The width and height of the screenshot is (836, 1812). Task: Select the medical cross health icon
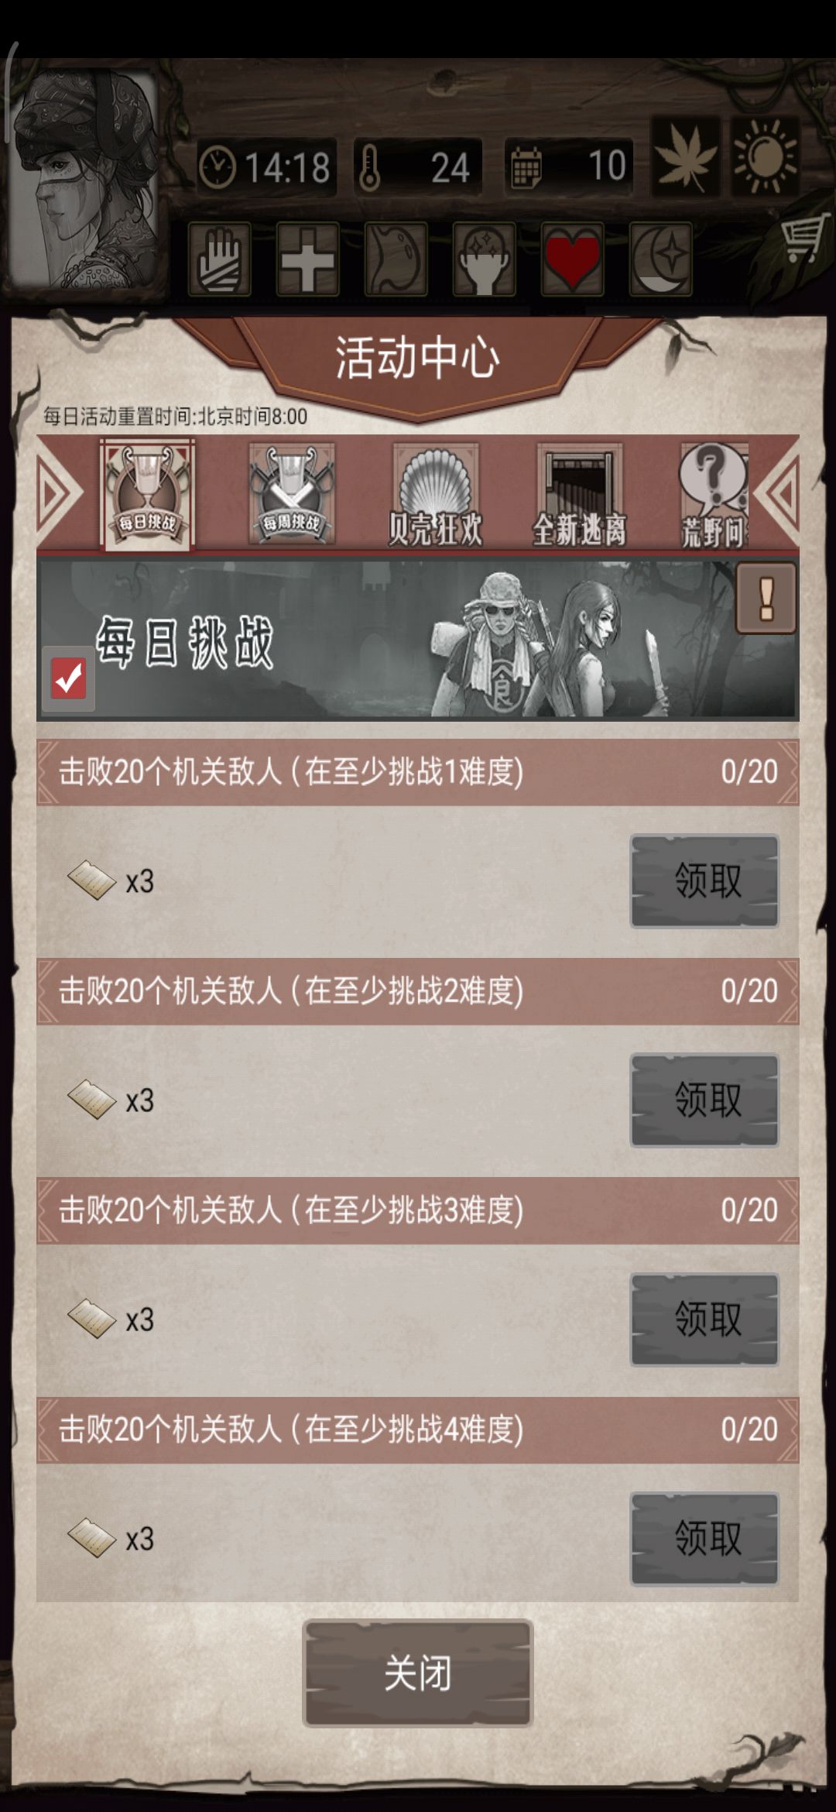click(x=308, y=259)
